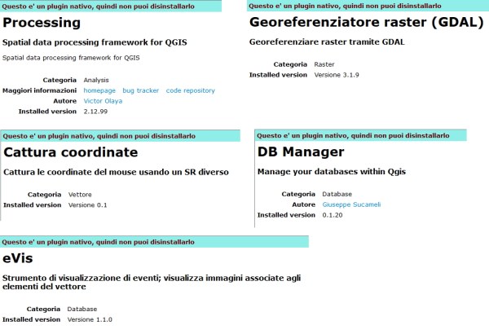Click 'Manage your databases within Qgis' description
Image resolution: width=489 pixels, height=334 pixels.
[331, 172]
